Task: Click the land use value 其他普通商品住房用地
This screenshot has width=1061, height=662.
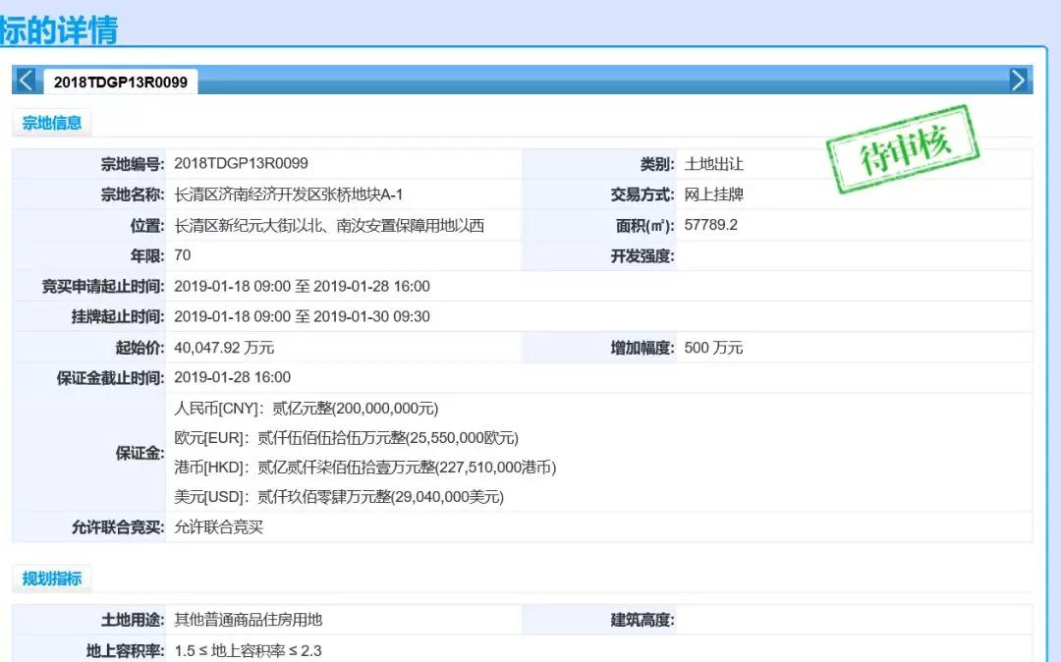Action: pos(248,620)
